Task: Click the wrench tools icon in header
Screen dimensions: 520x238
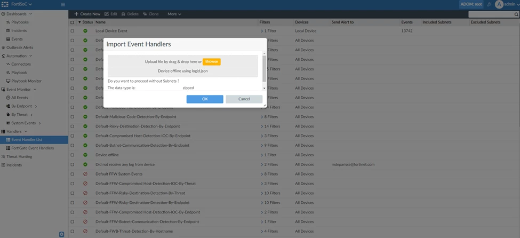Action: [489, 4]
